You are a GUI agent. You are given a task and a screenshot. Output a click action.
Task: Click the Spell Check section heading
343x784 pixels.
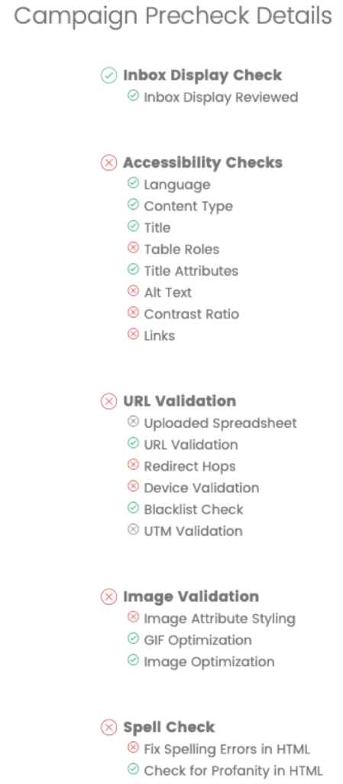tap(169, 727)
